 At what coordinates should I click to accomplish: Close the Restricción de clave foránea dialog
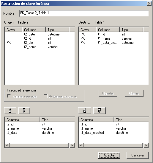(149, 4)
